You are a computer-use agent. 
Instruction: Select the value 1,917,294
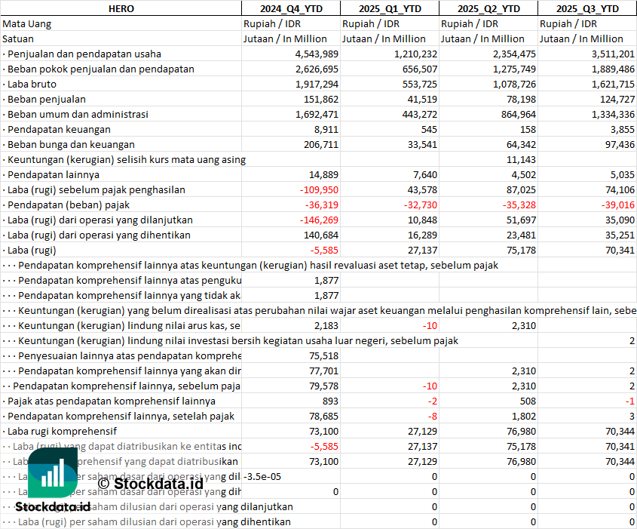[317, 85]
